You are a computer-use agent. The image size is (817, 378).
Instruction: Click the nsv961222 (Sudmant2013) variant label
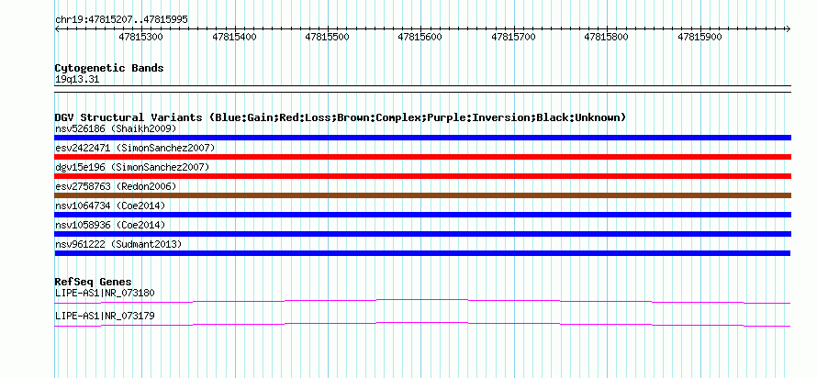118,244
